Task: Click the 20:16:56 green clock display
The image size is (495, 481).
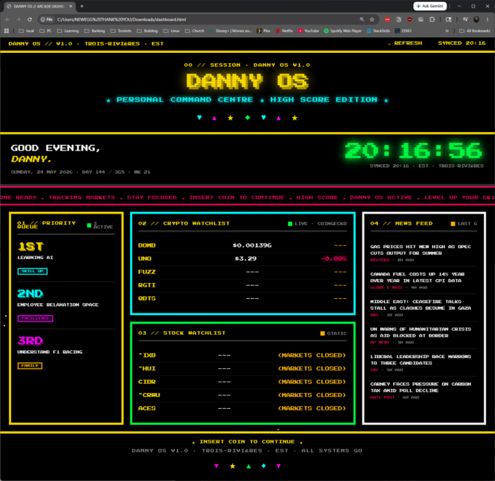Action: [x=413, y=150]
